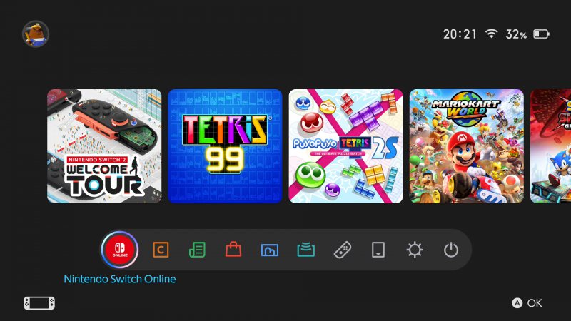Open the Controllers icon
The height and width of the screenshot is (321, 571).
coord(343,250)
